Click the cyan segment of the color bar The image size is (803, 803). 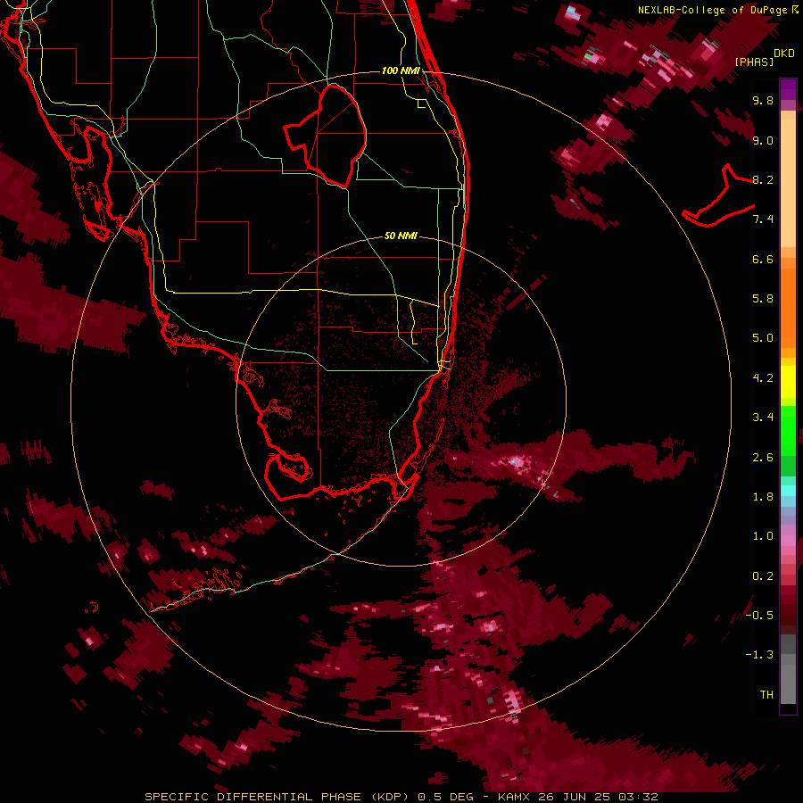click(788, 491)
